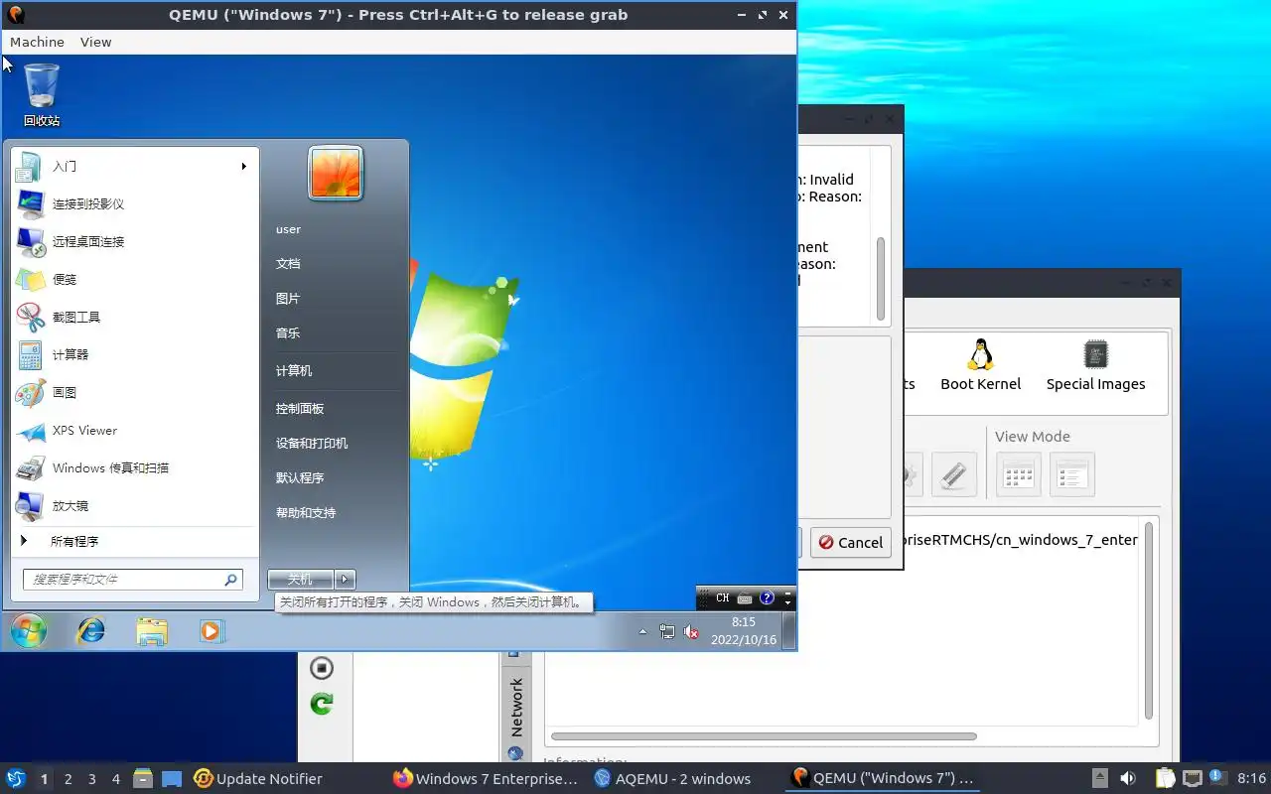The width and height of the screenshot is (1271, 794).
Task: Click the green reset arrow in AQEMU
Action: (322, 704)
